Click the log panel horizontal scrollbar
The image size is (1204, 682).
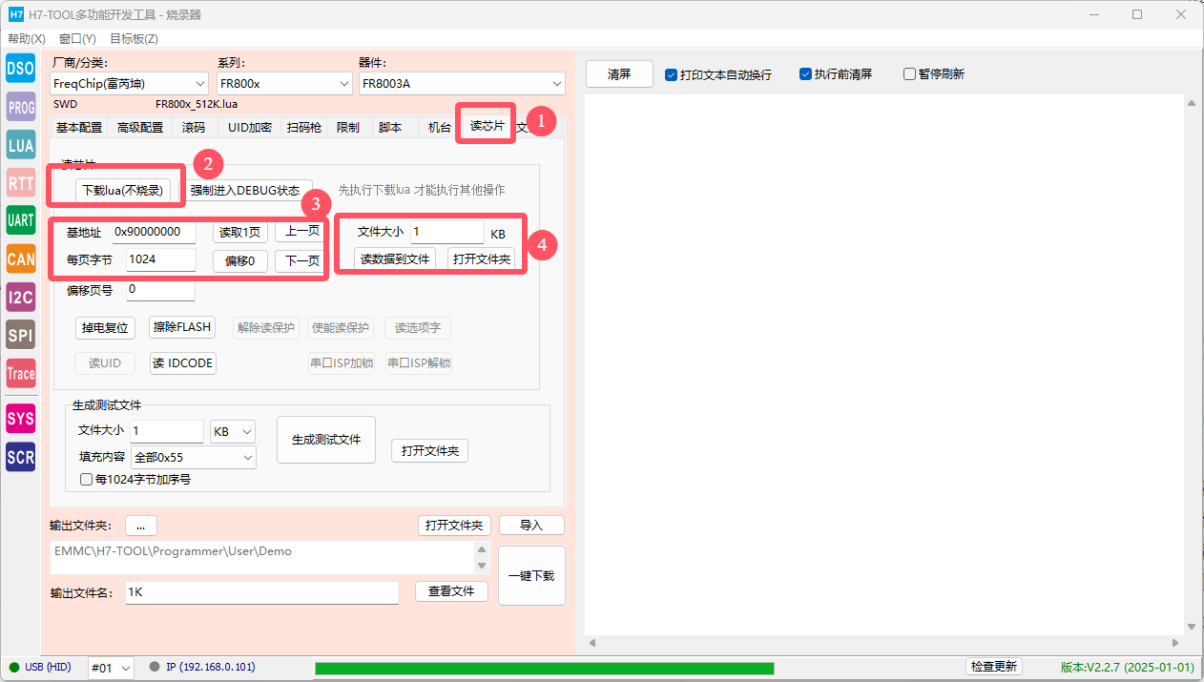click(883, 644)
